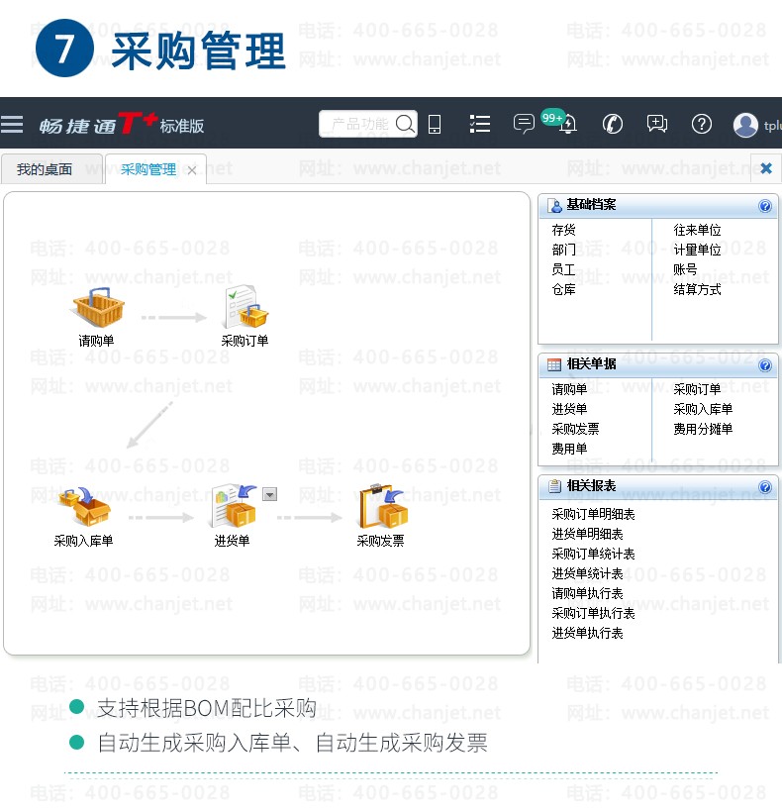
Task: Open the help question mark icon
Action: (701, 125)
